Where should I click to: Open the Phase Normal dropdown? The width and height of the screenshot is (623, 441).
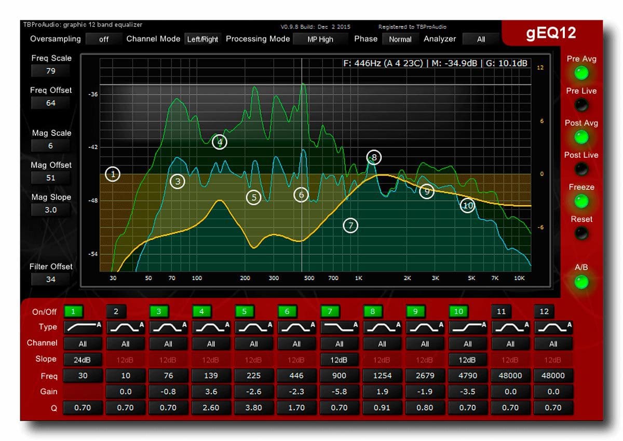[x=400, y=39]
